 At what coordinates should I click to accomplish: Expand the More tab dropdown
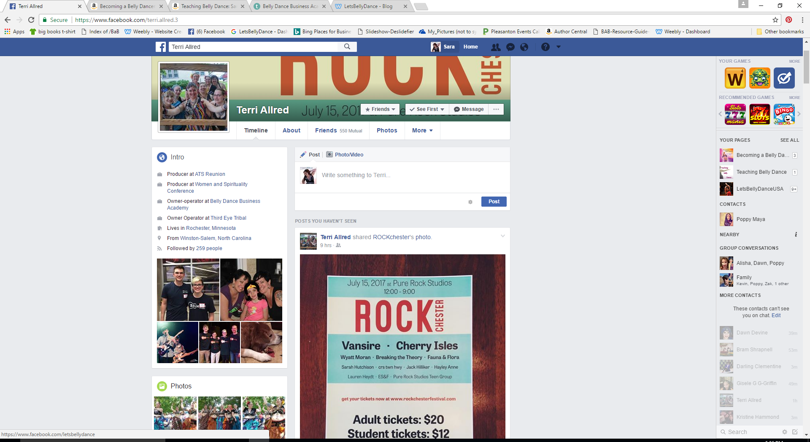click(x=422, y=130)
